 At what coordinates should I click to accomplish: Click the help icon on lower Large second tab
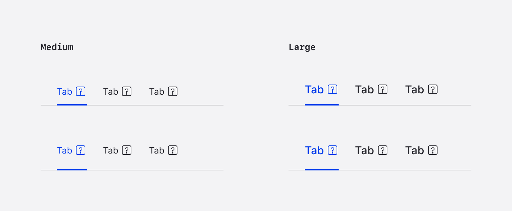click(383, 150)
